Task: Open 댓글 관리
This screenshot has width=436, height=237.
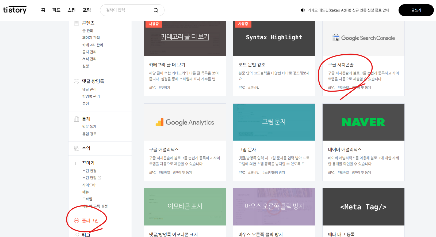Action: 89,89
